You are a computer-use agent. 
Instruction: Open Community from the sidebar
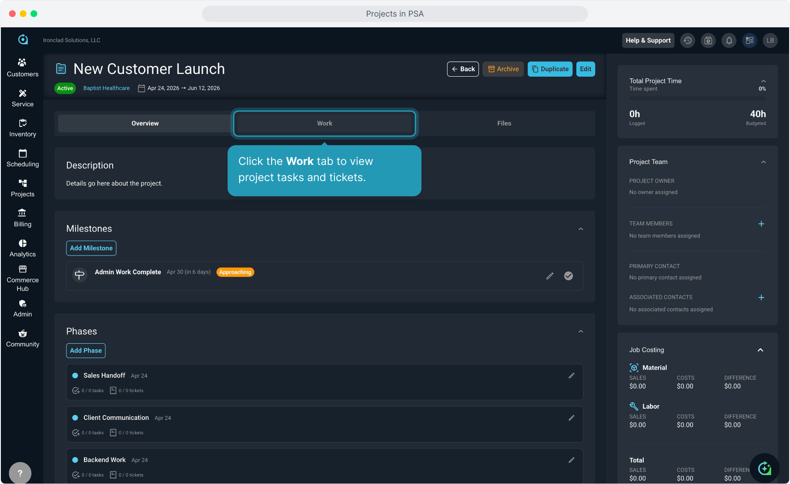pos(22,338)
